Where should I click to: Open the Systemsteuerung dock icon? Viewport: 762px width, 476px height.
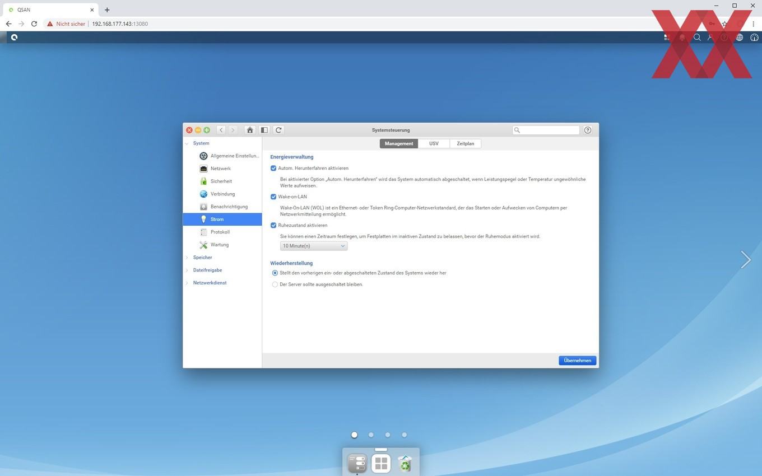click(357, 464)
